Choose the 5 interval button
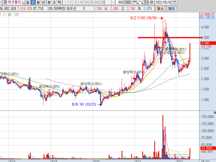The height and width of the screenshot is (162, 216). (x=76, y=2)
